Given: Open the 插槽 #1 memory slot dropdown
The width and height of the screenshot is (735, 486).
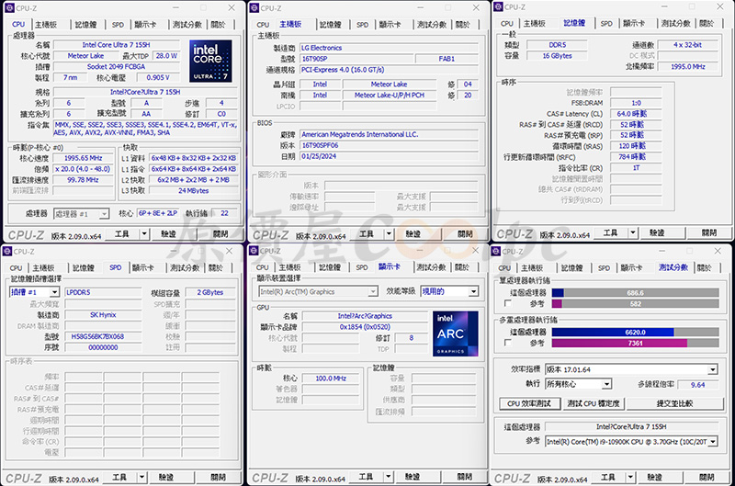Looking at the screenshot, I should (x=34, y=292).
